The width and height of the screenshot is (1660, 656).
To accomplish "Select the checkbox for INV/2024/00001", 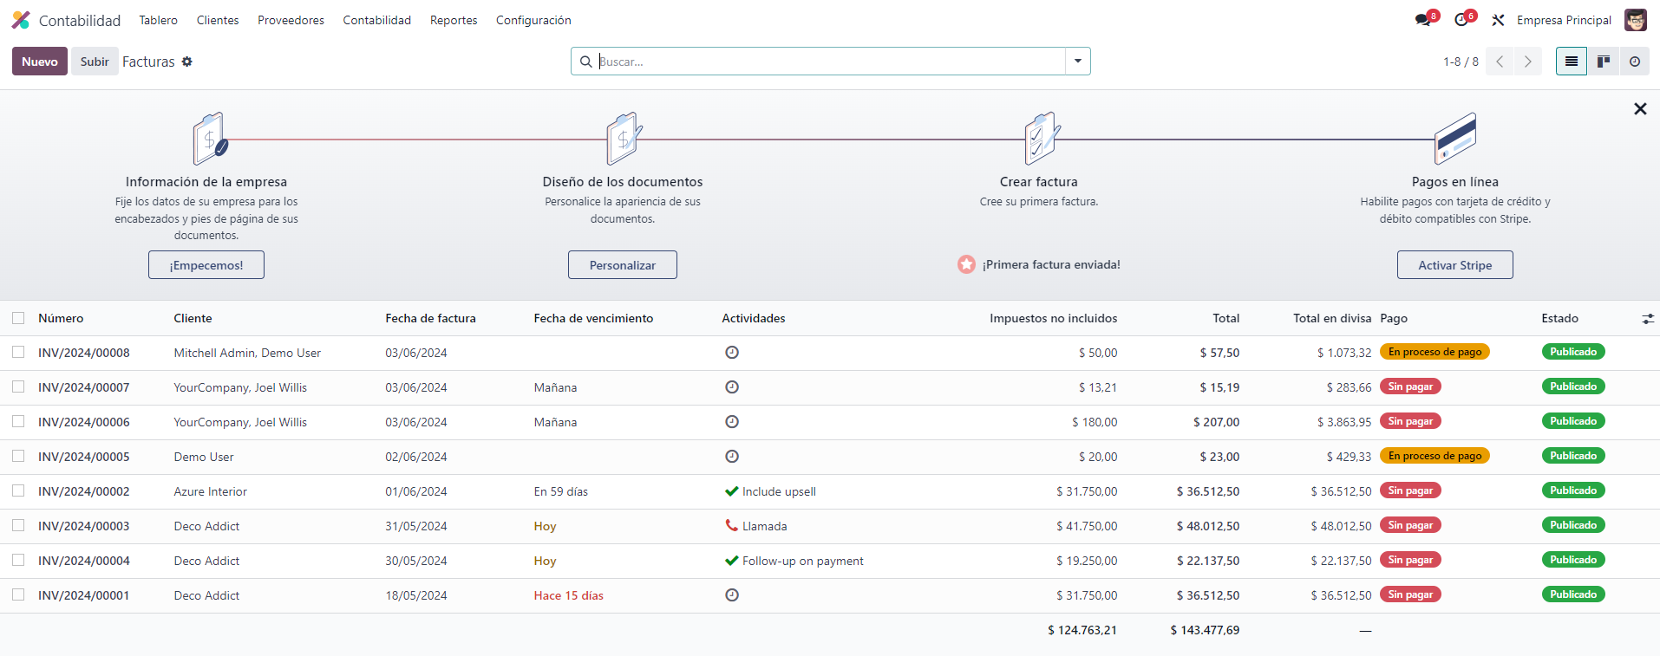I will coord(18,595).
